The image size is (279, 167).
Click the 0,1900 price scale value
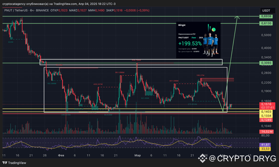click(x=266, y=91)
